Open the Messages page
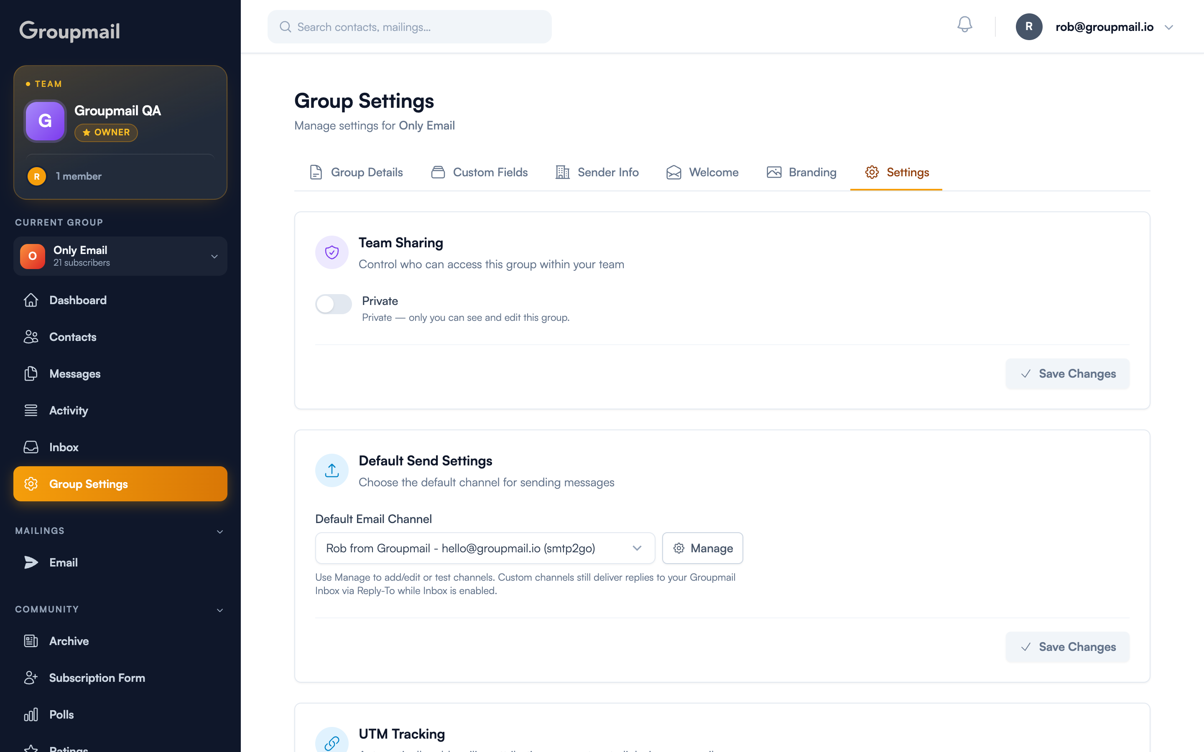 click(120, 373)
